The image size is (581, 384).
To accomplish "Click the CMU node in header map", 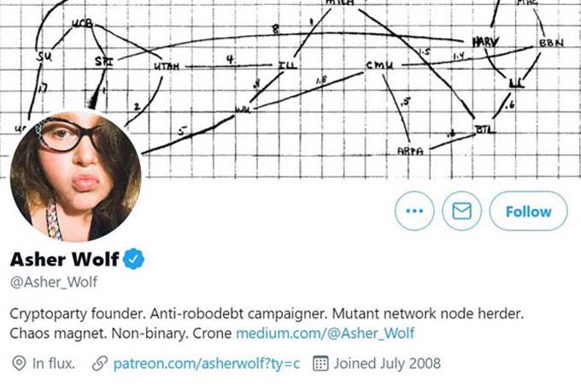I will tap(380, 65).
